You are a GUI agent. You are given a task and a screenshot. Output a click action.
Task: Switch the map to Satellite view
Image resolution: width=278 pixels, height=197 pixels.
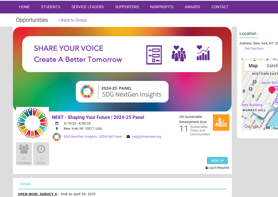click(270, 66)
